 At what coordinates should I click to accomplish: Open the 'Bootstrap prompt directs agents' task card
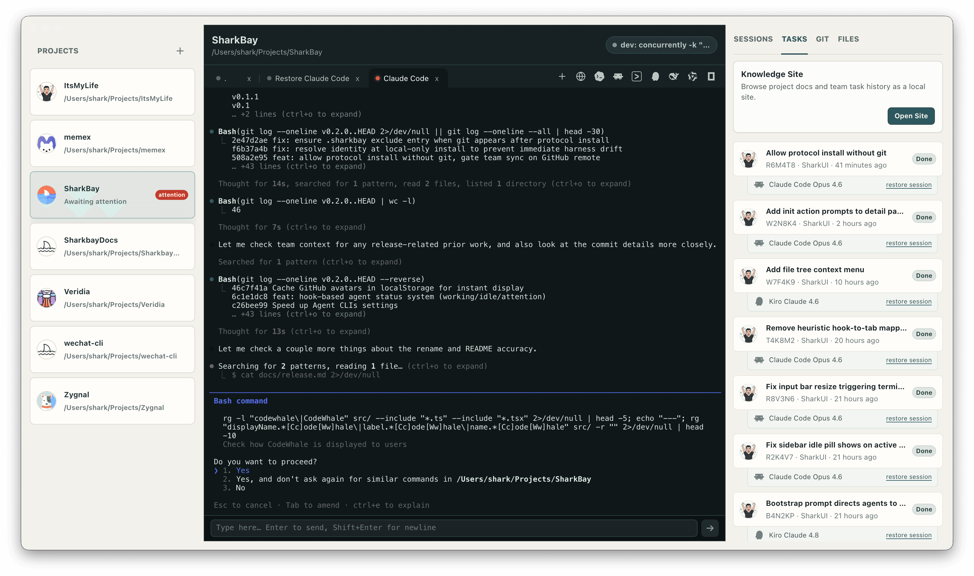click(x=837, y=509)
